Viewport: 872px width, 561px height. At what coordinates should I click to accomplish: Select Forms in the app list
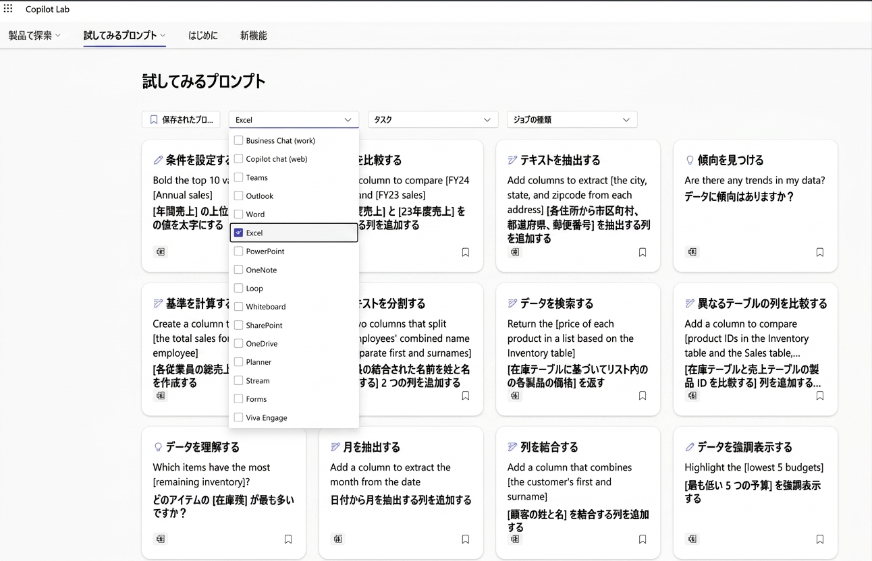294,399
